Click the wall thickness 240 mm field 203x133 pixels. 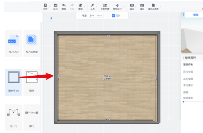pos(96,16)
